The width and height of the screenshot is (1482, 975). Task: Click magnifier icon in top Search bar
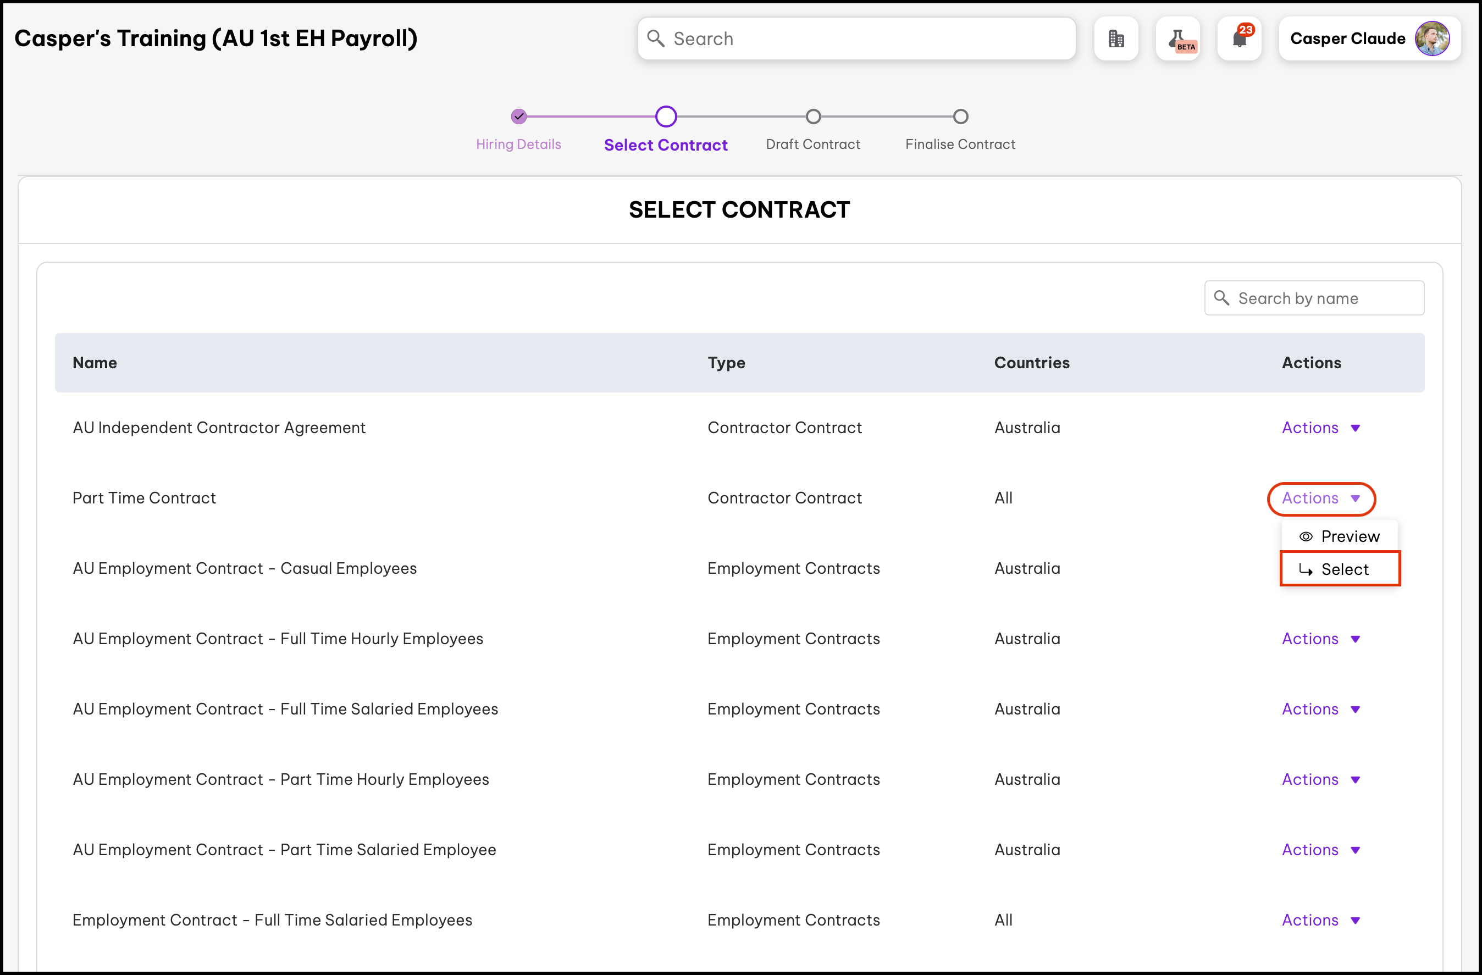coord(655,38)
